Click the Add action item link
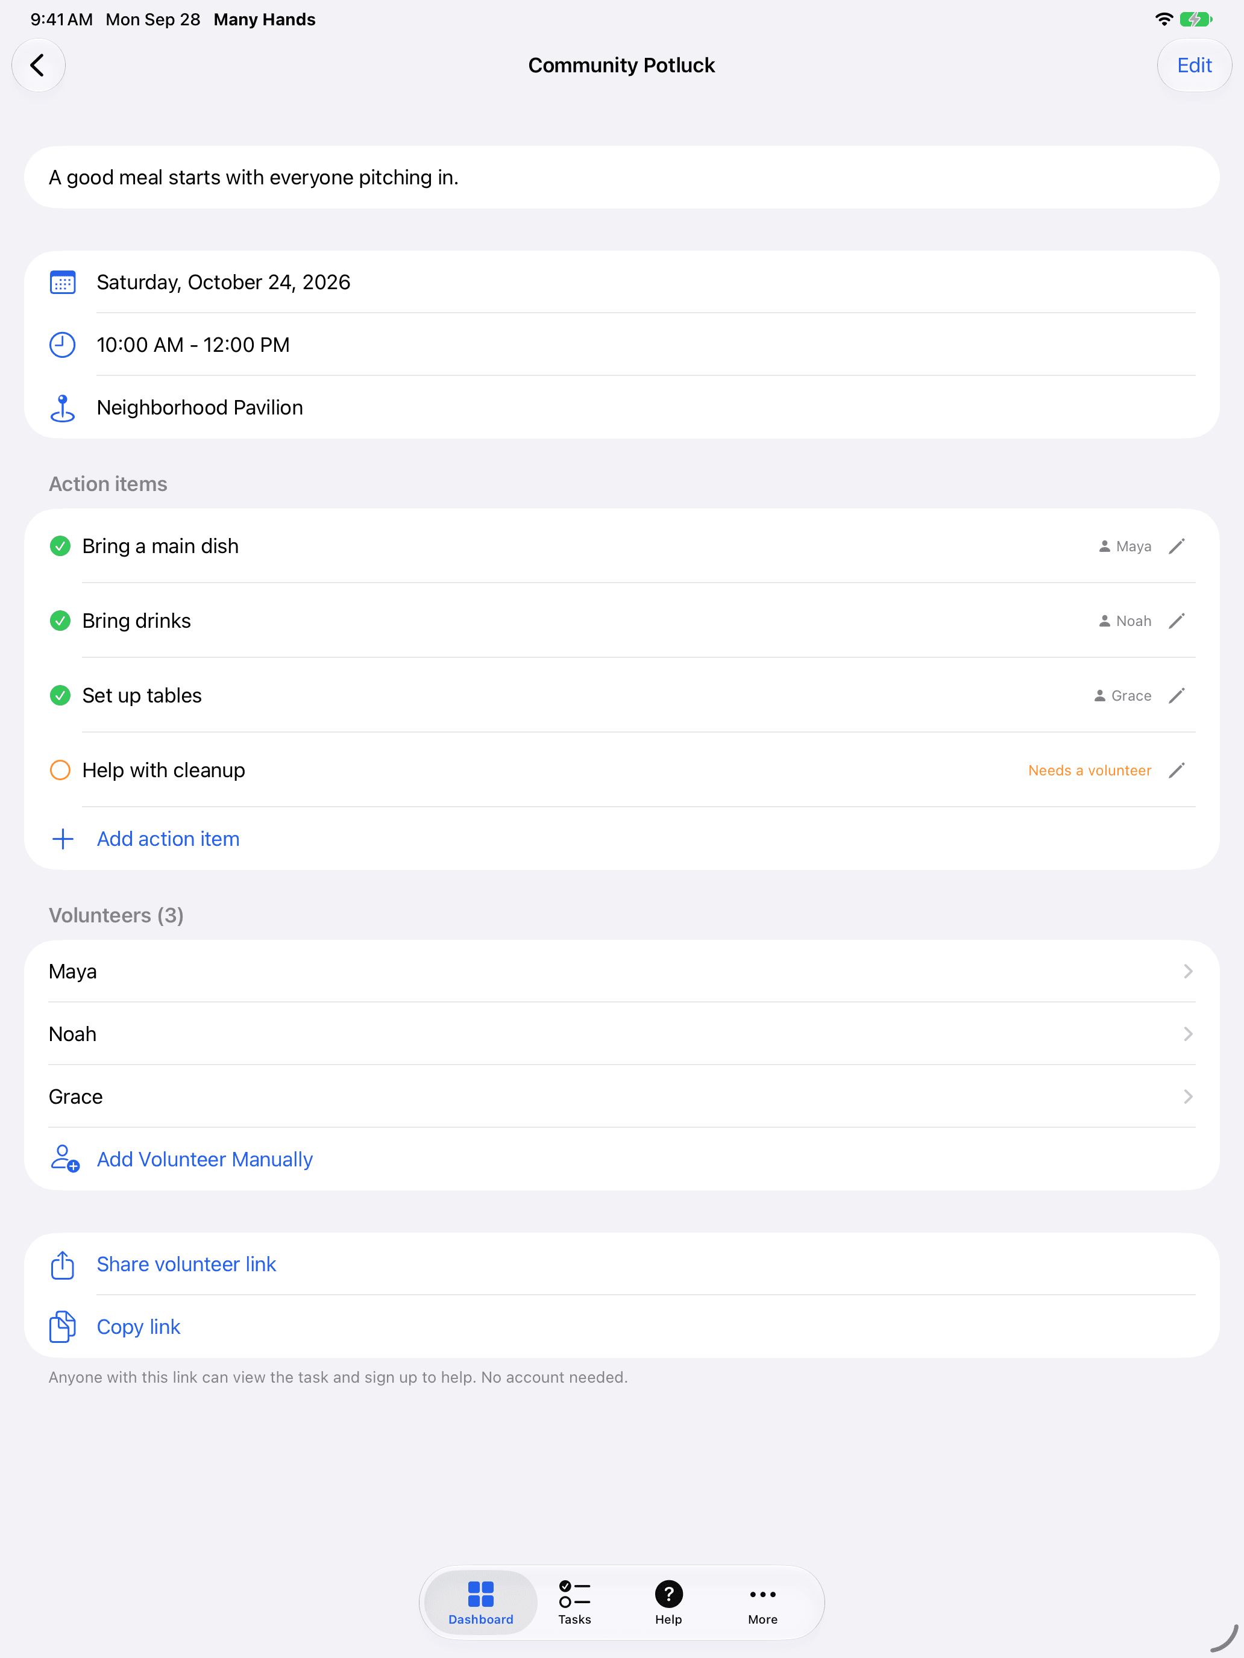The height and width of the screenshot is (1658, 1244). [x=168, y=839]
